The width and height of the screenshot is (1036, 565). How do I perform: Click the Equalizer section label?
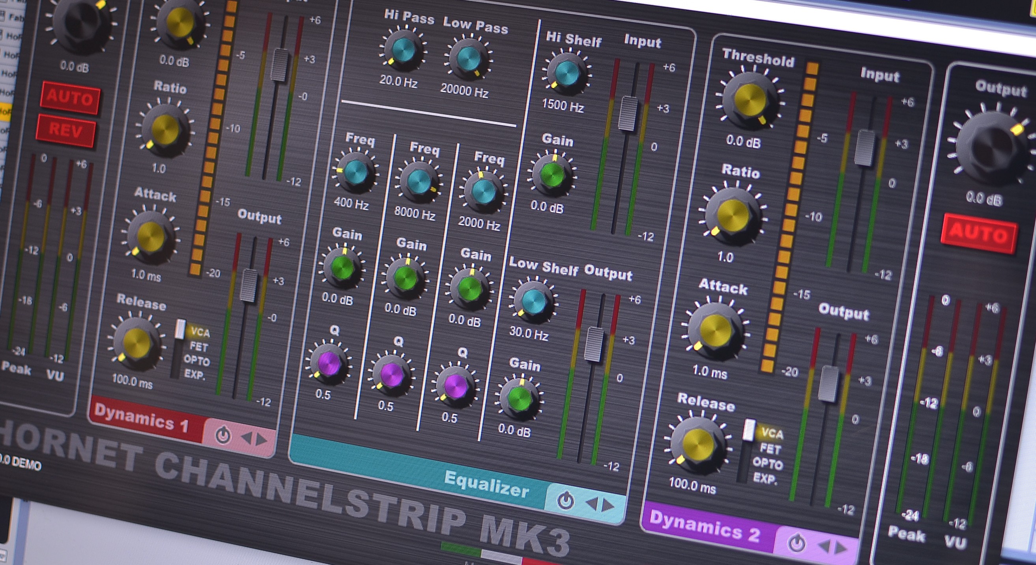pyautogui.click(x=486, y=484)
